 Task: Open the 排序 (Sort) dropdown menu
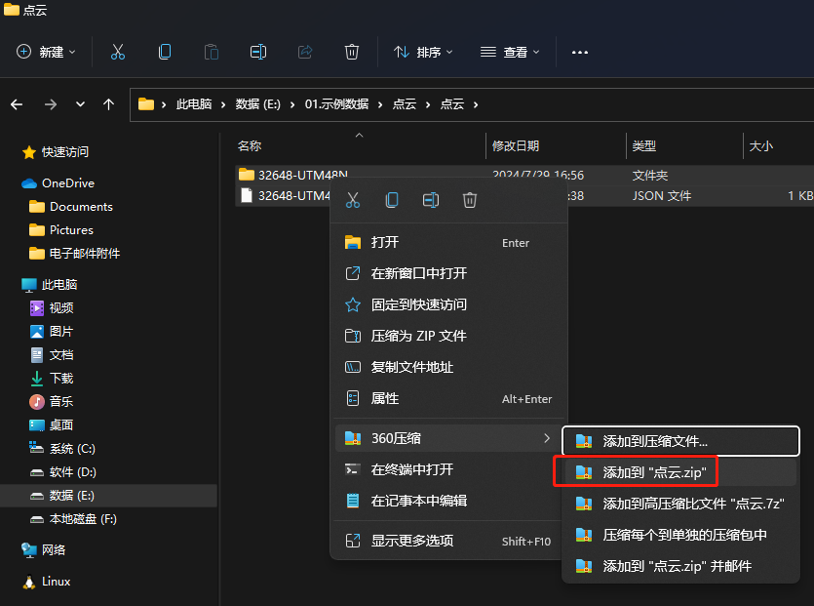point(423,52)
